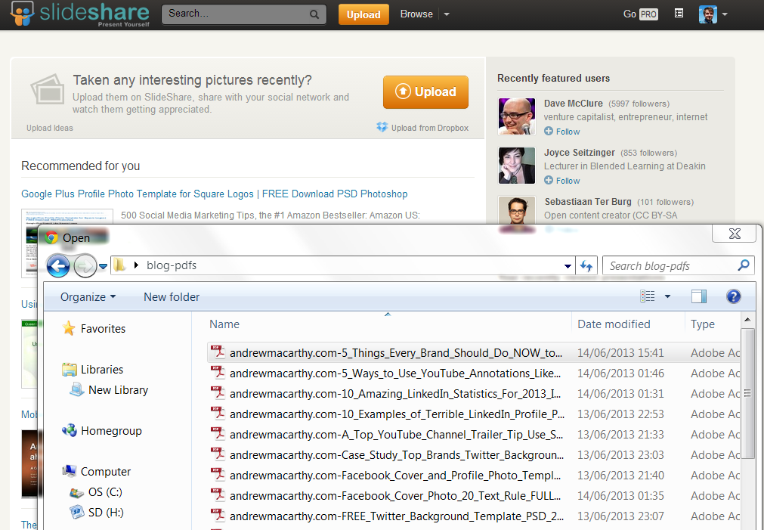
Task: Sort files by Name column header
Action: click(x=388, y=324)
